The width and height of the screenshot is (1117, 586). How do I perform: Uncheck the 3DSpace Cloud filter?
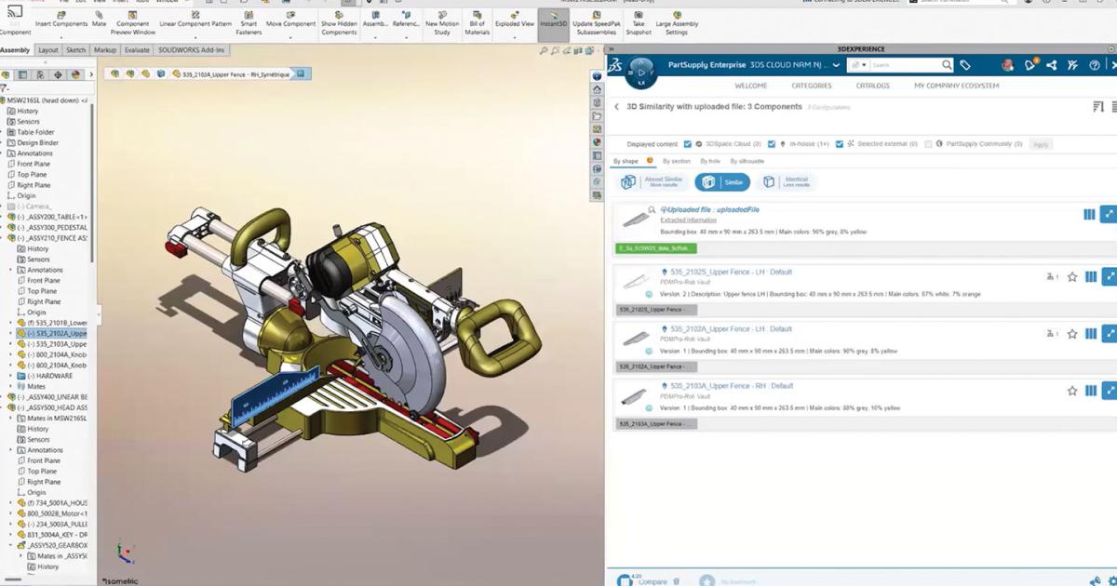pos(688,144)
